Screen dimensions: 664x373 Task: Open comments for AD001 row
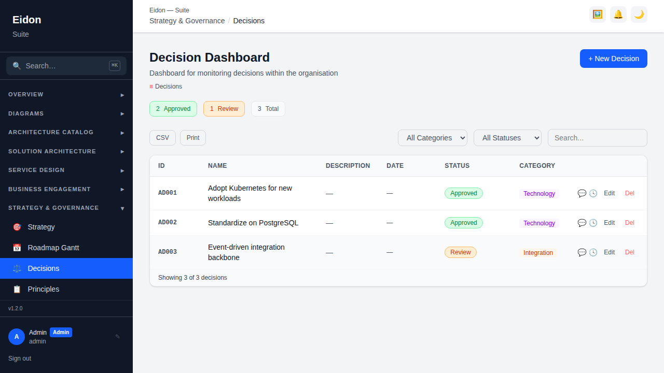coord(582,193)
